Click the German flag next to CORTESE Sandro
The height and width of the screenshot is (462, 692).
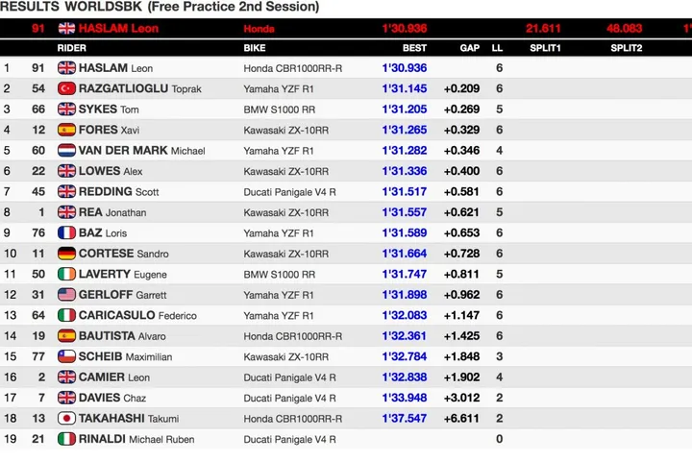coord(66,254)
